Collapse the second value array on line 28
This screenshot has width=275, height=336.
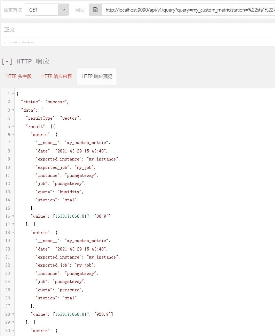click(x=13, y=314)
